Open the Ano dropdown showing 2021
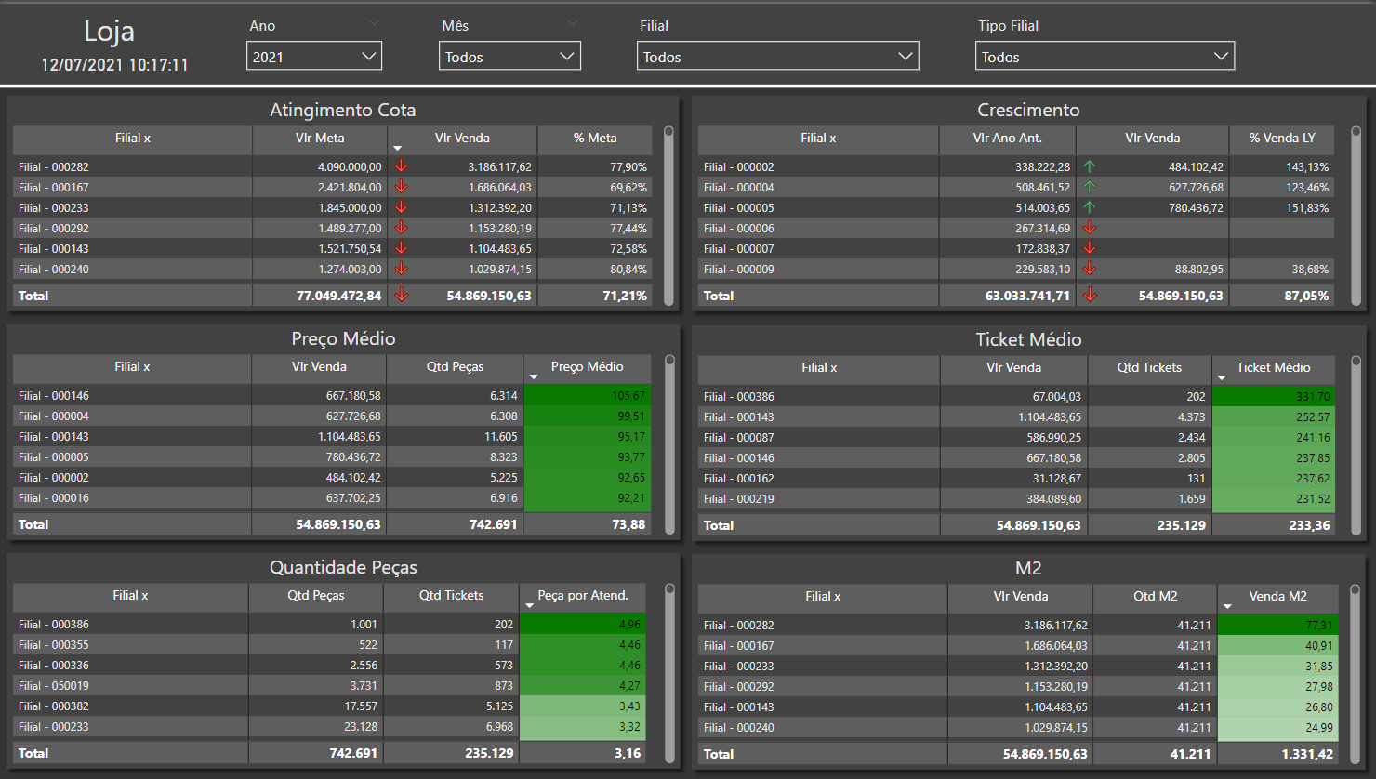The width and height of the screenshot is (1376, 779). 314,57
